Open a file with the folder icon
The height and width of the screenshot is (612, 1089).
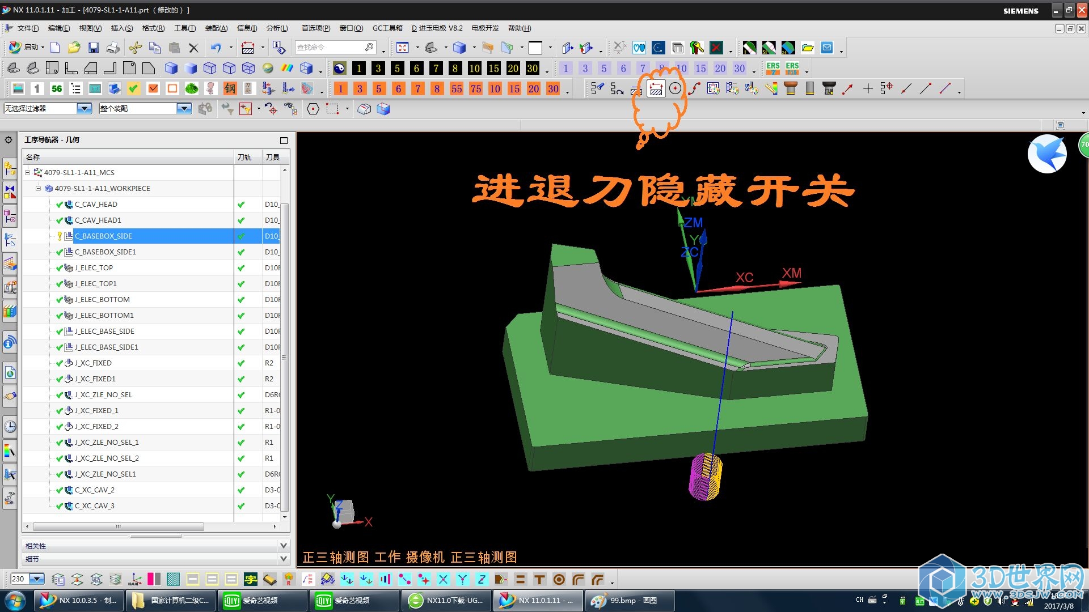pos(74,48)
